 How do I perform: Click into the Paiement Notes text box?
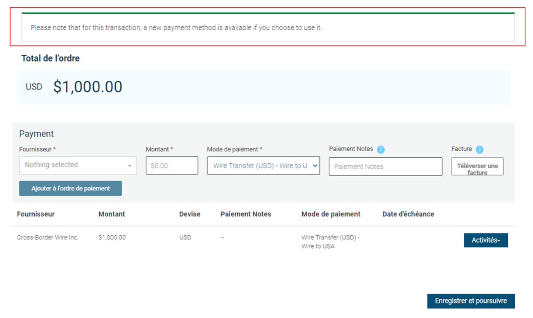point(385,166)
